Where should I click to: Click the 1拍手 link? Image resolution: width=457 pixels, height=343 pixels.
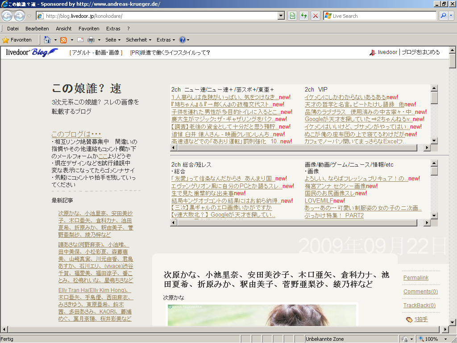[x=421, y=319]
